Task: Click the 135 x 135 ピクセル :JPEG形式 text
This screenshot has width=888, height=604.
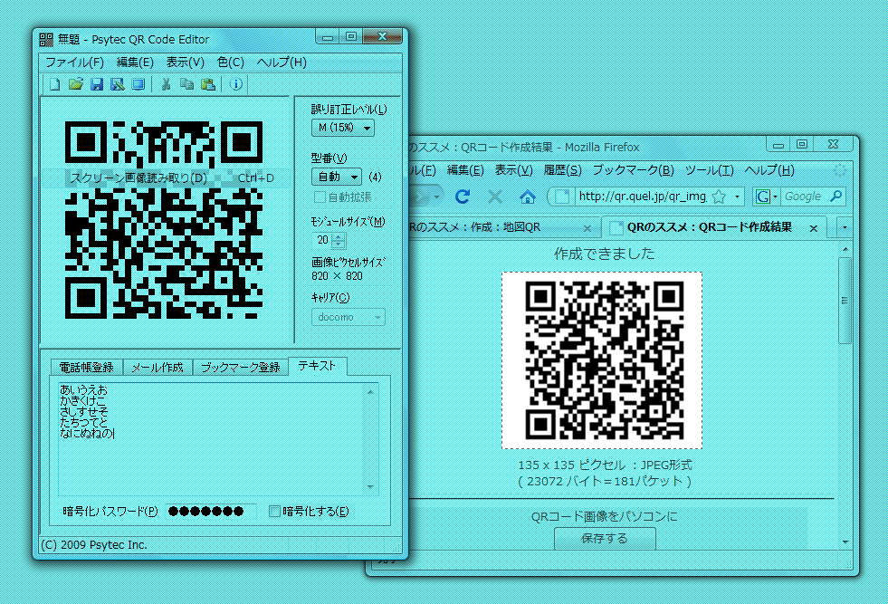Action: coord(605,465)
